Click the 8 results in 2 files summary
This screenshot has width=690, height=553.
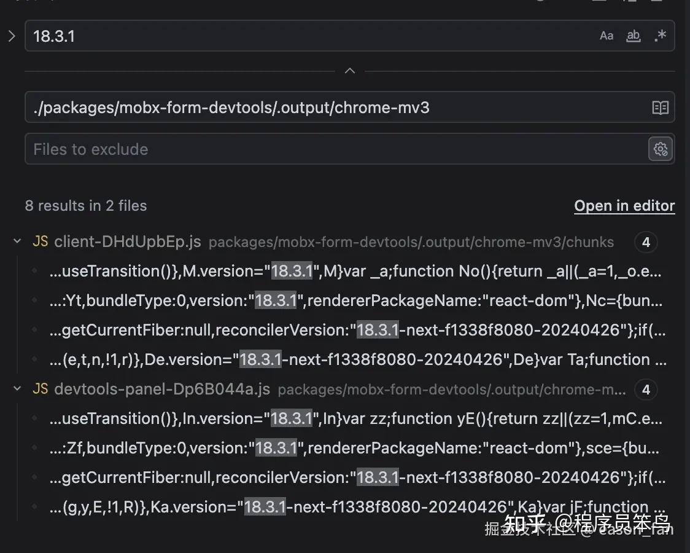[86, 206]
